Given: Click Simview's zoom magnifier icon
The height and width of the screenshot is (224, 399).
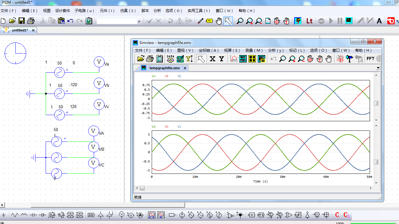Looking at the screenshot, I should coord(282,58).
